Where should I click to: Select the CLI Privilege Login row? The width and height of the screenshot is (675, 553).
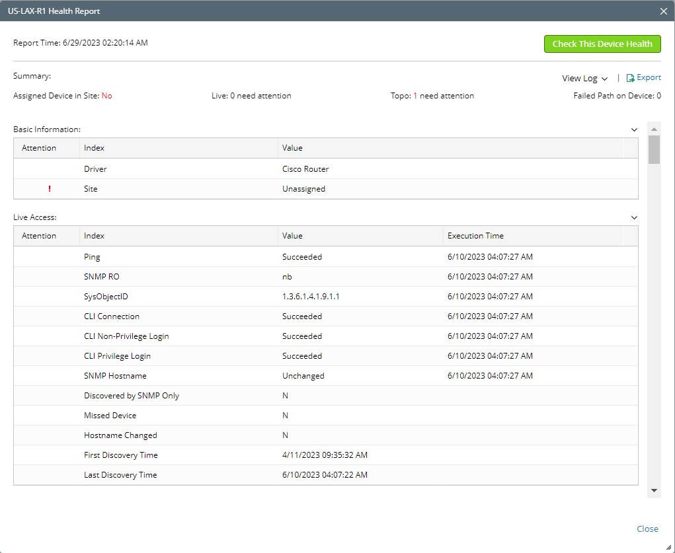point(117,356)
